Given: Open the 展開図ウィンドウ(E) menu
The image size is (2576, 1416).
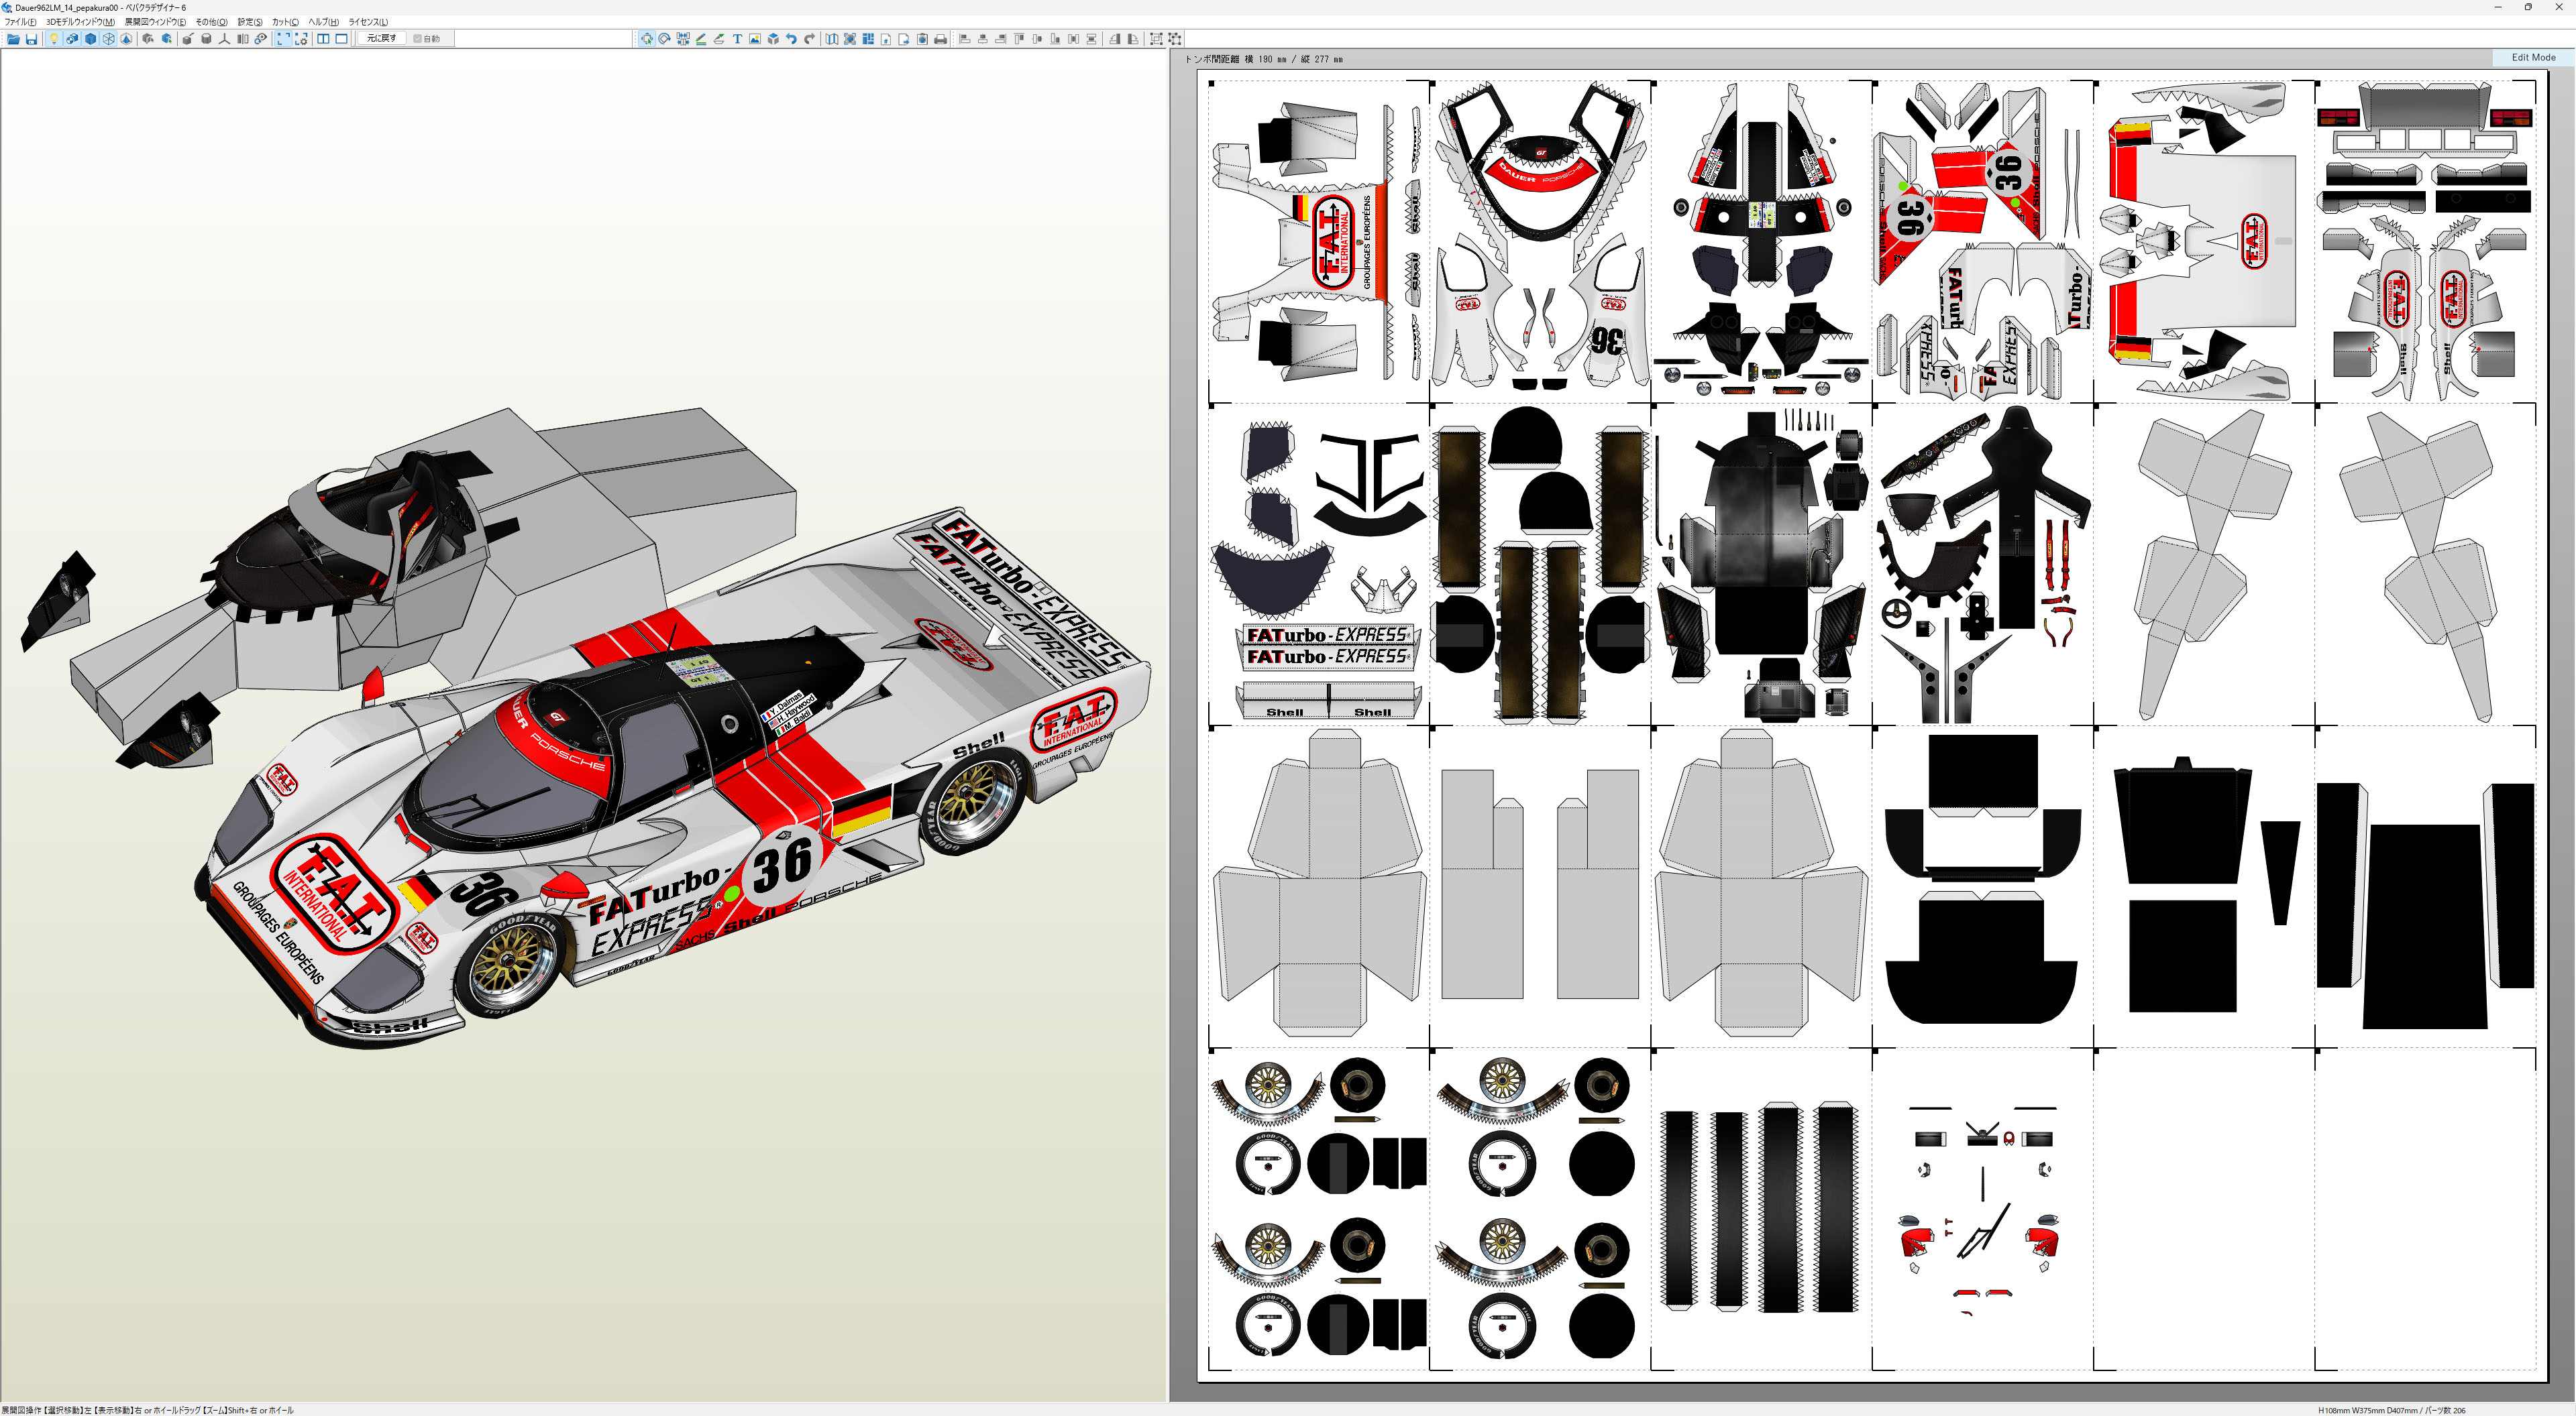Looking at the screenshot, I should pyautogui.click(x=154, y=22).
